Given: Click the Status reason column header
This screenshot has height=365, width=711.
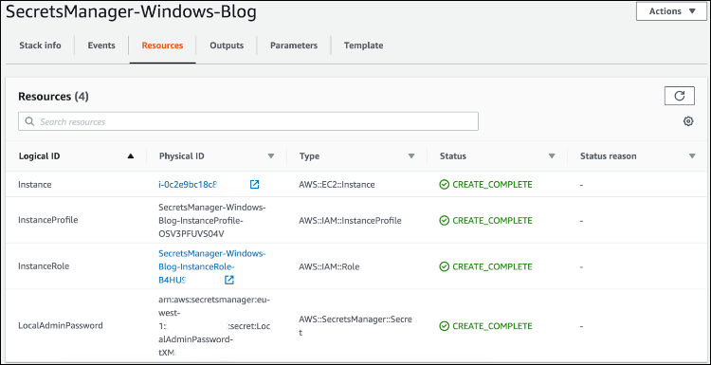Looking at the screenshot, I should click(x=608, y=156).
